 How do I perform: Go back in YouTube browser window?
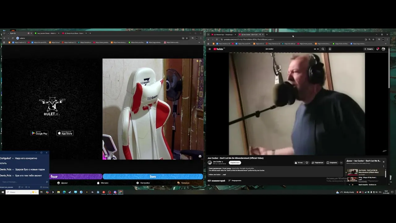click(x=208, y=39)
